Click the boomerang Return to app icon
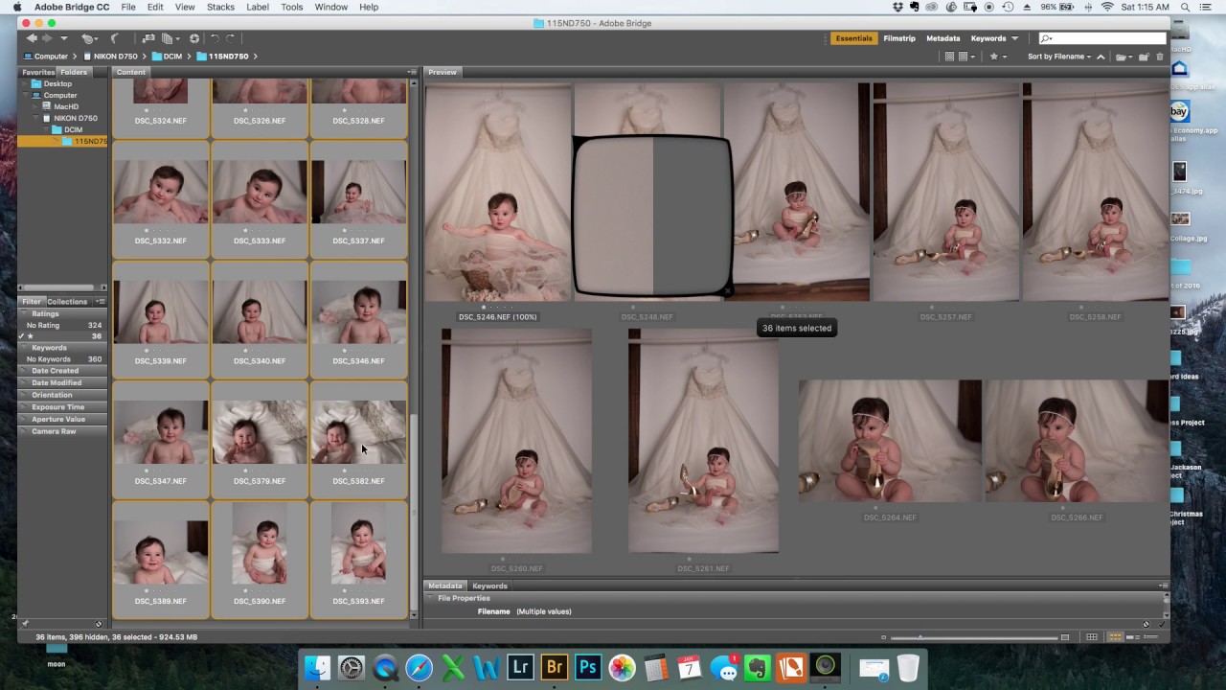1226x690 pixels. [x=115, y=38]
